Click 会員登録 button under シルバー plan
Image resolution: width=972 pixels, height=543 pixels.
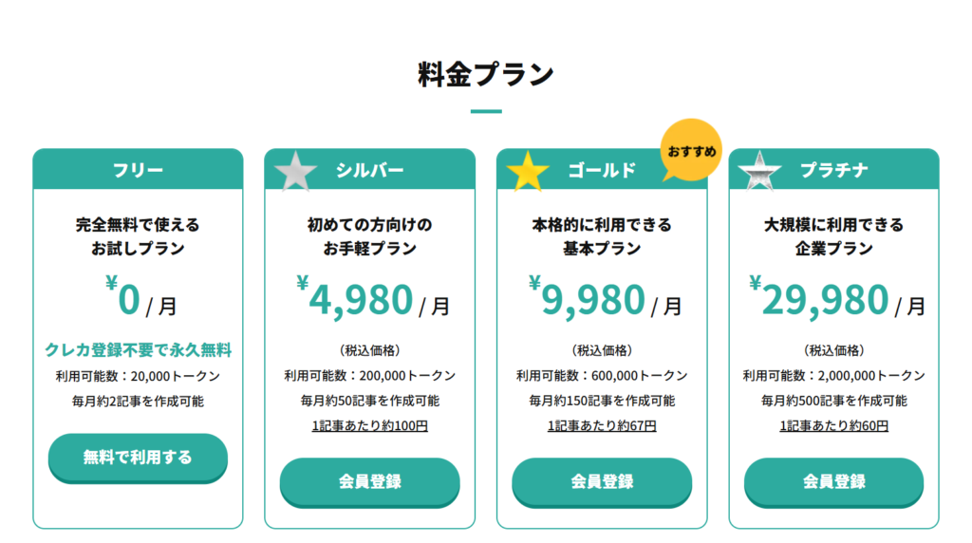coord(370,482)
